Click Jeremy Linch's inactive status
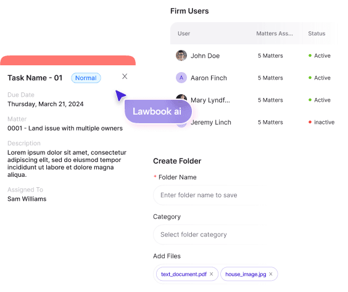The width and height of the screenshot is (348, 292). (321, 122)
